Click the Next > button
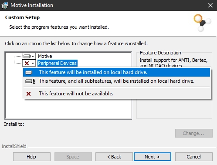Screen dimensions: 217x165 [153, 157]
